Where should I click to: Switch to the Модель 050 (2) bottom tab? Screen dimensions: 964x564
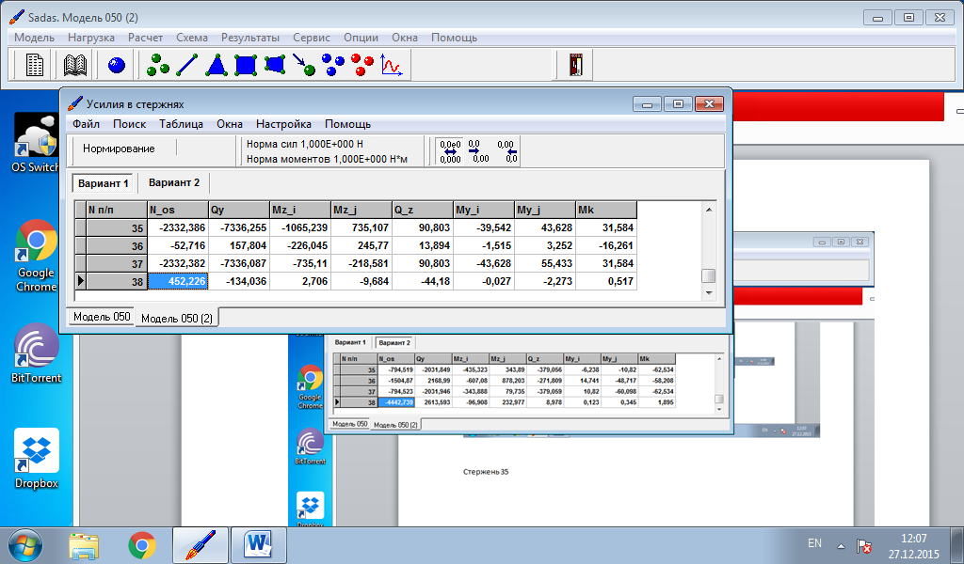(177, 318)
